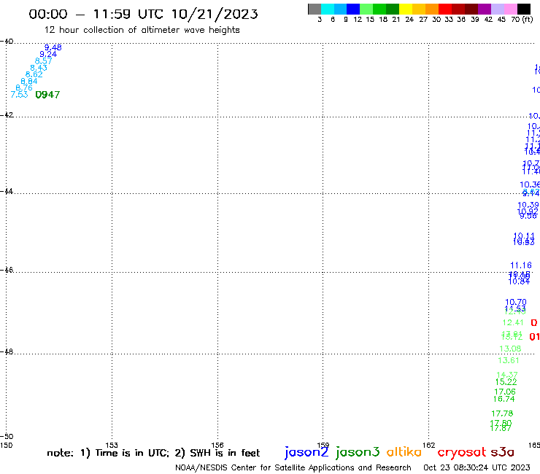Select the 10.39 wave height reading
Viewport: 540px width, 474px height.
click(x=528, y=205)
